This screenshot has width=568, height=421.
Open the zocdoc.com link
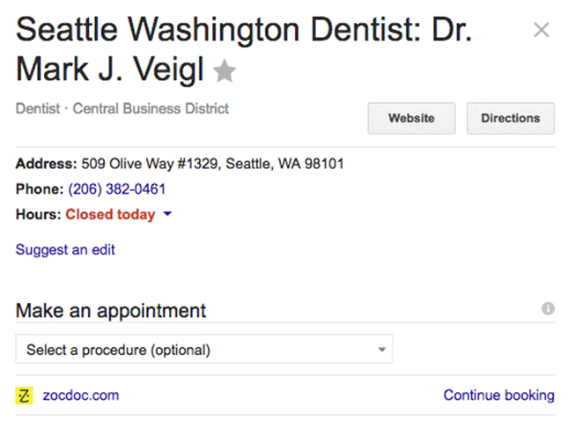point(80,395)
